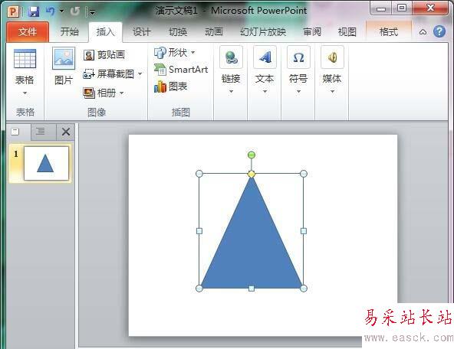This screenshot has height=349, width=454.
Task: Expand the 媒体 group dropdown arrow
Action: click(332, 92)
